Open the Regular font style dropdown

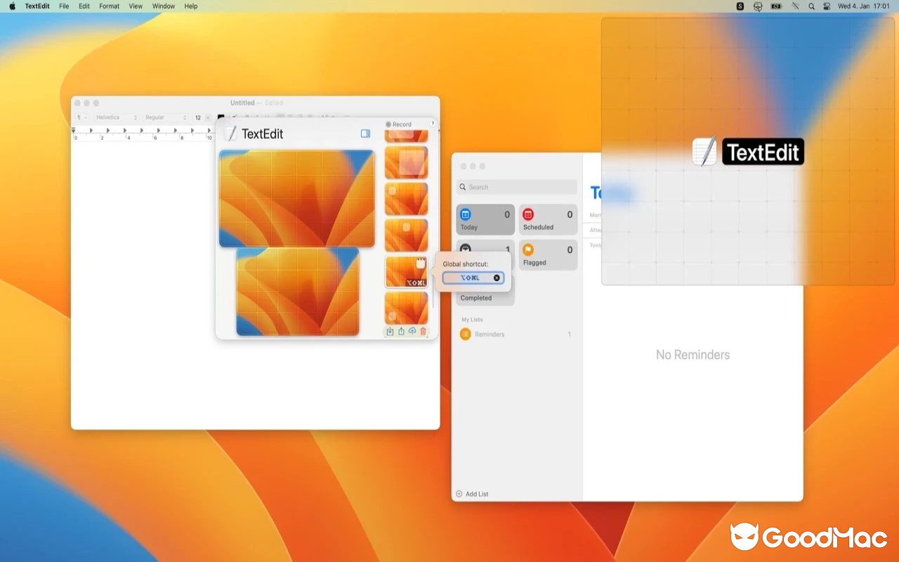click(x=164, y=117)
